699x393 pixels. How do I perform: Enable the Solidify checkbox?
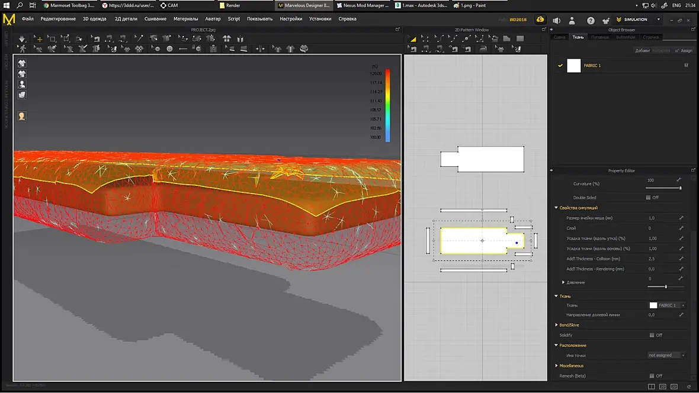coord(652,335)
